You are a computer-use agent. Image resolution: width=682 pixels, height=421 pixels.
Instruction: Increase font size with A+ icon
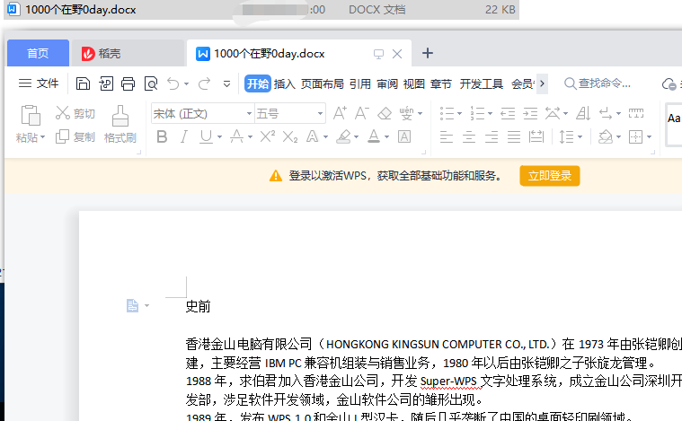tap(340, 113)
